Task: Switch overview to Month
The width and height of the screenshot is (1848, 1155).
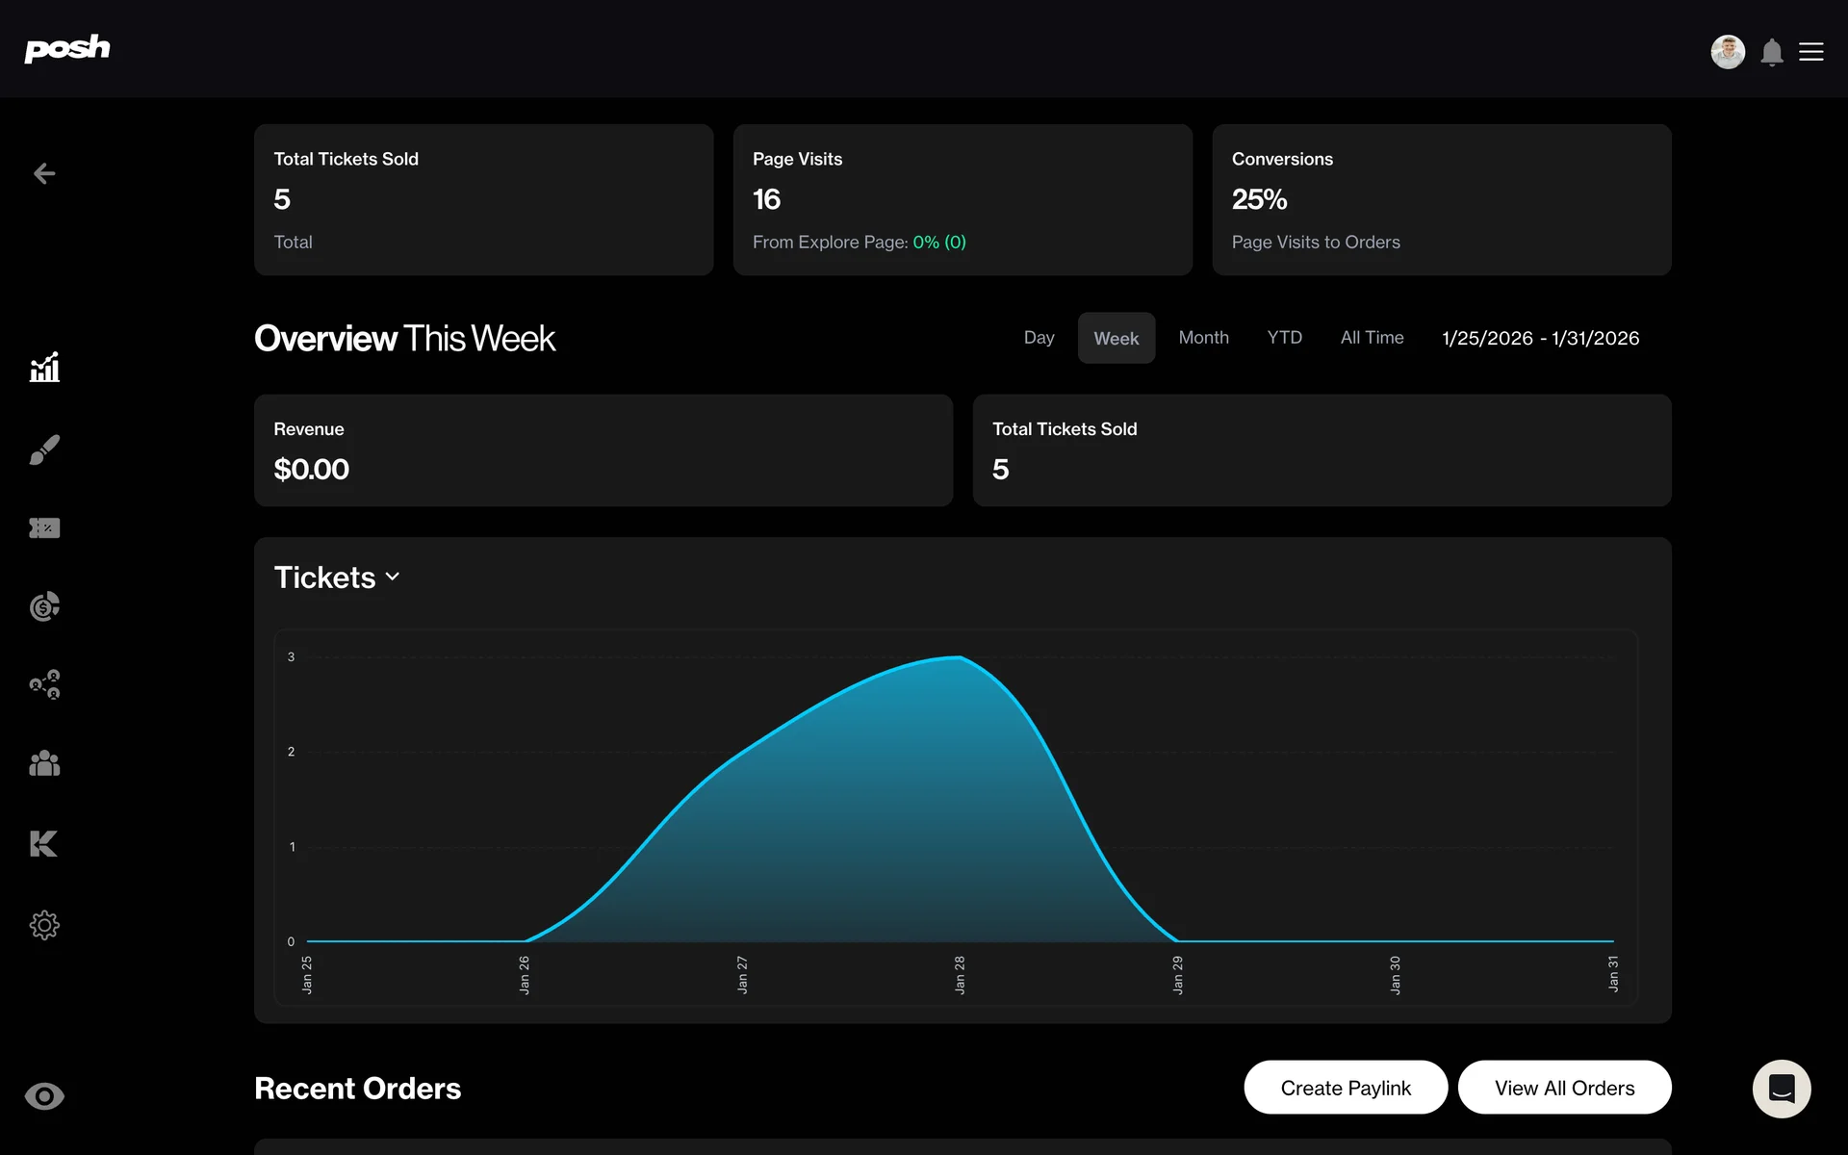Action: (x=1203, y=338)
